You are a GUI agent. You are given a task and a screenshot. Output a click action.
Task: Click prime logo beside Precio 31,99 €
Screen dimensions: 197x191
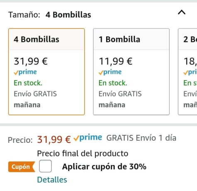tap(88, 138)
